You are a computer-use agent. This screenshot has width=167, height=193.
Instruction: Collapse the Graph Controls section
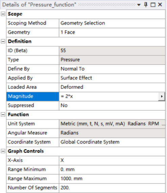[x=3, y=151]
